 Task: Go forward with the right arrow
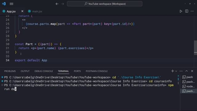point(62,4)
